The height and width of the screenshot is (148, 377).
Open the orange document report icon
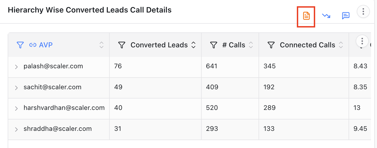click(306, 16)
